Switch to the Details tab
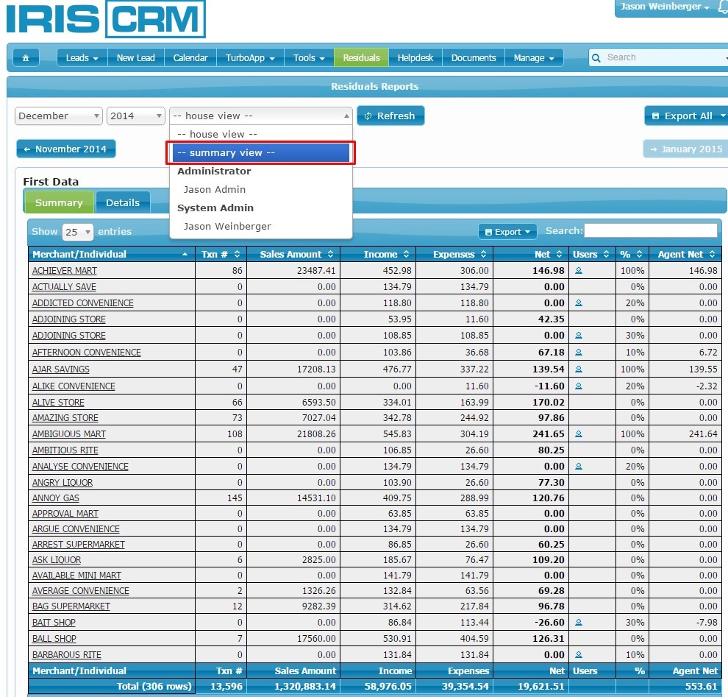 tap(123, 203)
